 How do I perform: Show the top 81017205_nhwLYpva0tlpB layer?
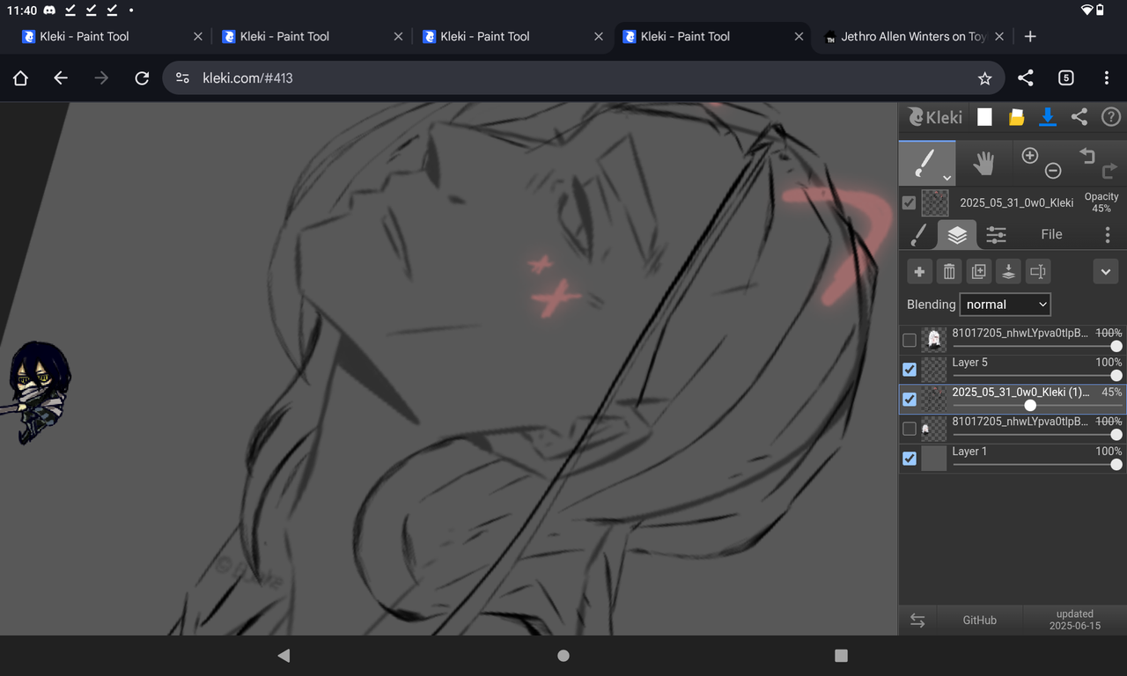point(909,339)
